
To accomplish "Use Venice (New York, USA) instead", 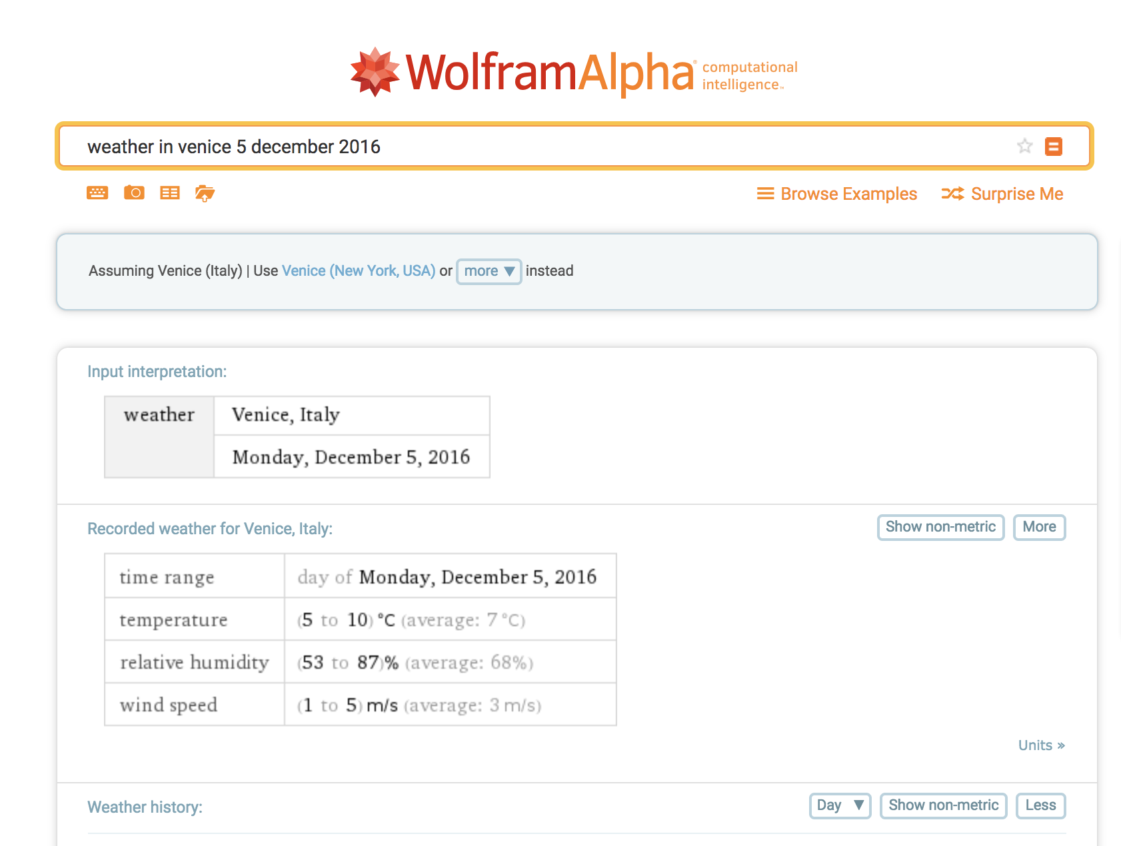I will click(x=359, y=270).
